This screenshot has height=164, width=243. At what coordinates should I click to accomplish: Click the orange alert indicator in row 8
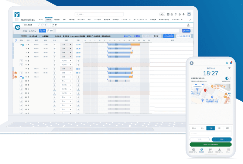tap(16, 73)
